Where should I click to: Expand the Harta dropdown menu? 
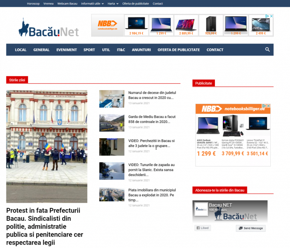coord(113,3)
